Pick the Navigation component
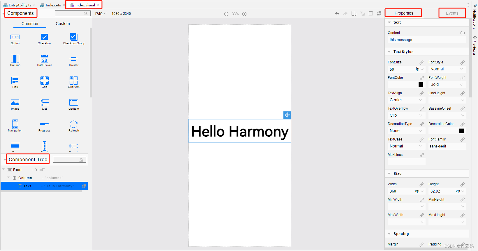This screenshot has width=478, height=251. click(x=15, y=126)
